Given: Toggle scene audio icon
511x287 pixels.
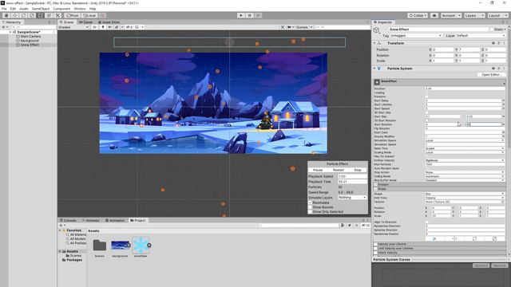Looking at the screenshot, I should [109, 27].
